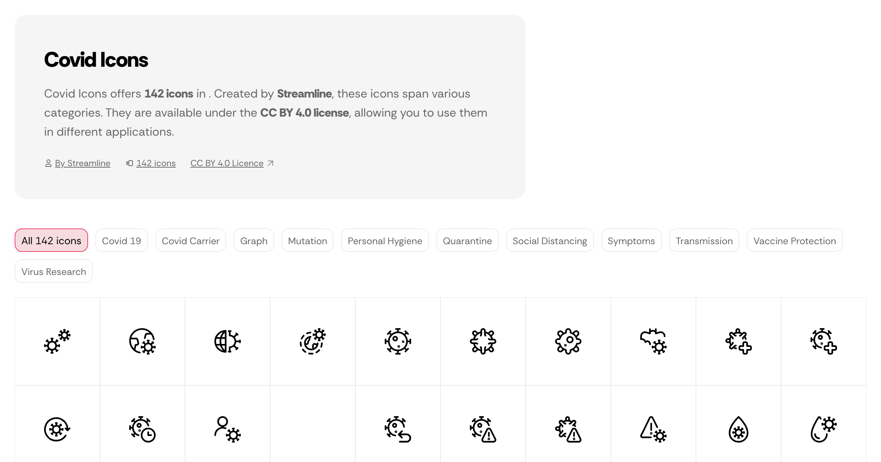Enable the Social Distancing filter
This screenshot has width=881, height=462.
[550, 241]
